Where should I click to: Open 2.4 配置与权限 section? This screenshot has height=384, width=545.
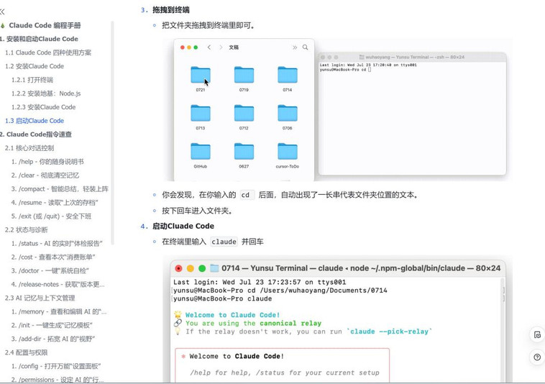(27, 352)
